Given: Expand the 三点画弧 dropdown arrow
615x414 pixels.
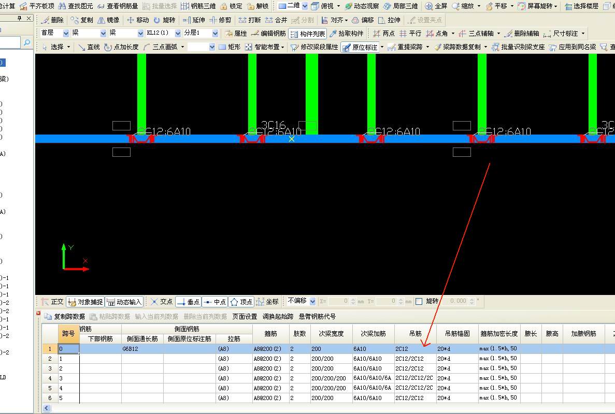Looking at the screenshot, I should click(x=182, y=48).
